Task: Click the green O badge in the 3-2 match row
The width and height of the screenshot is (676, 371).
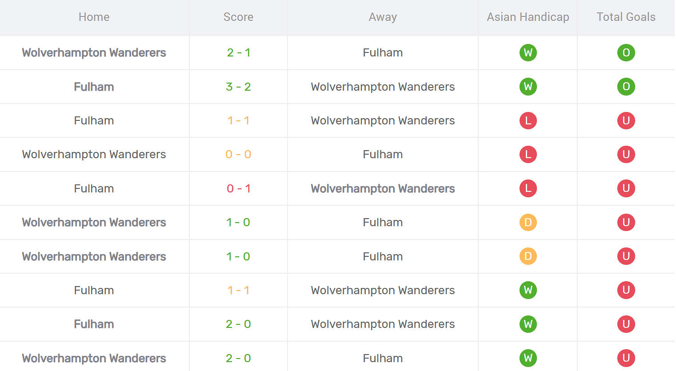Action: (x=626, y=87)
